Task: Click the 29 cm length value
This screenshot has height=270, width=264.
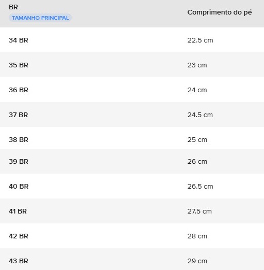Action: (197, 261)
